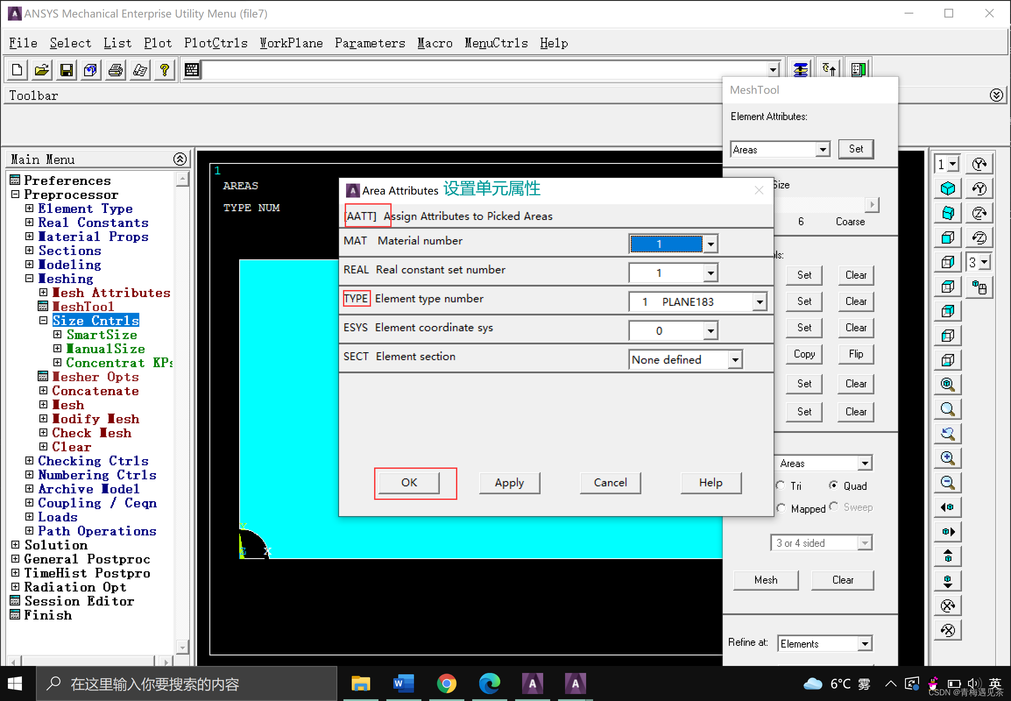Click the Save database toolbar icon

[x=66, y=70]
